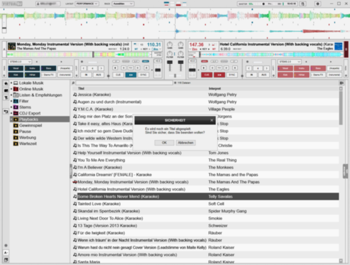
Task: Toggle the Kick stem on deck B
Action: tap(285, 75)
